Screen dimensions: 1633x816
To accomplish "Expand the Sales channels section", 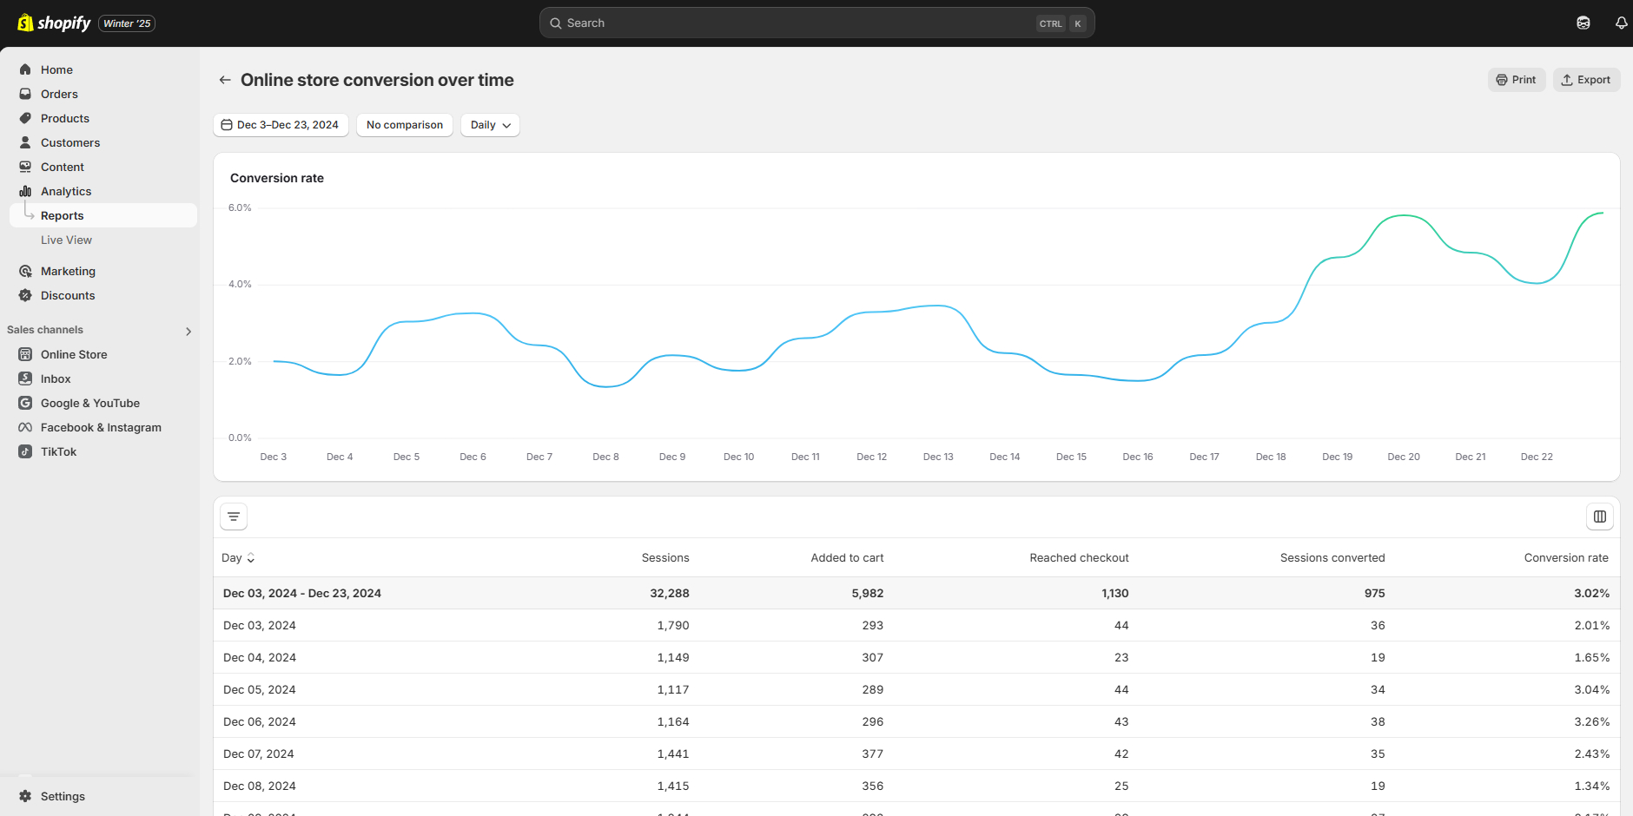I will pyautogui.click(x=188, y=331).
